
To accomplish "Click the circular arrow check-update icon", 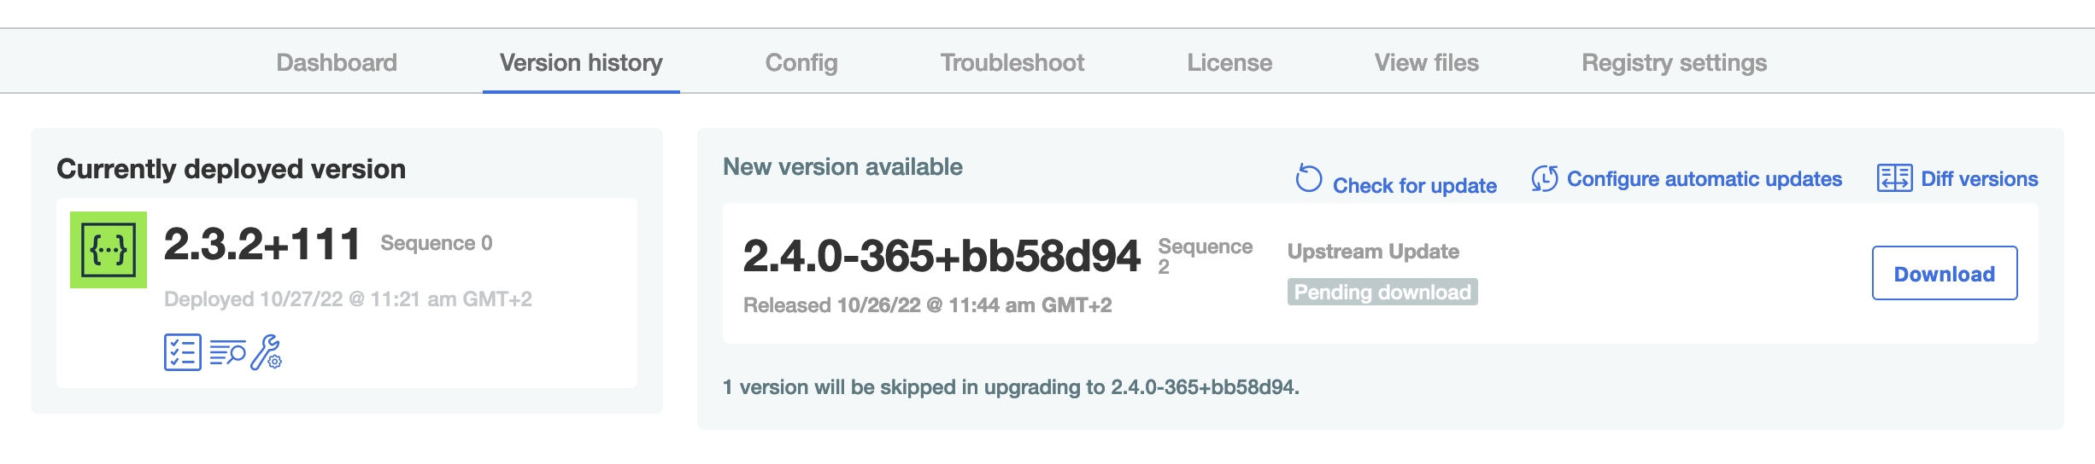I will [1308, 179].
